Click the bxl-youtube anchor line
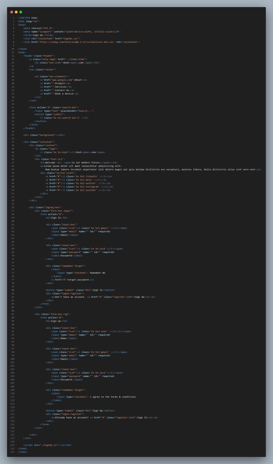This screenshot has height=464, width=273. [78, 190]
